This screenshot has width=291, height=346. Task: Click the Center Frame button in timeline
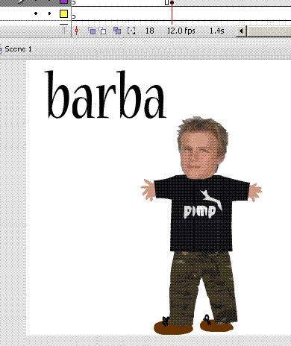pos(76,31)
